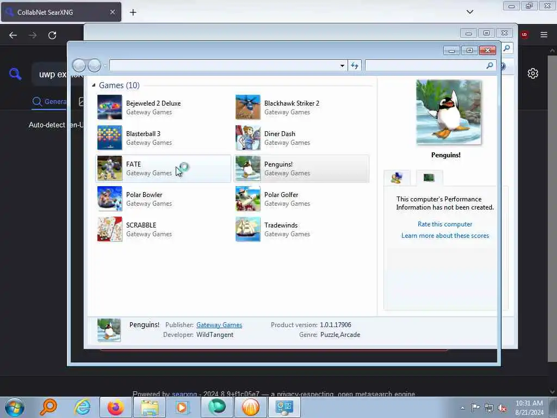
Task: Click the large Penguins! preview image
Action: [x=449, y=112]
